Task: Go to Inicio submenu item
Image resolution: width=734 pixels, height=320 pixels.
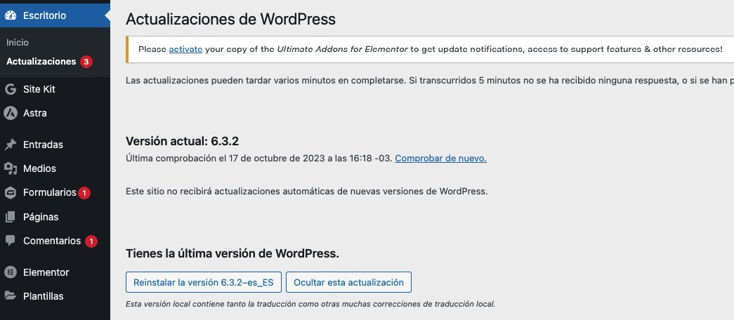Action: 18,43
